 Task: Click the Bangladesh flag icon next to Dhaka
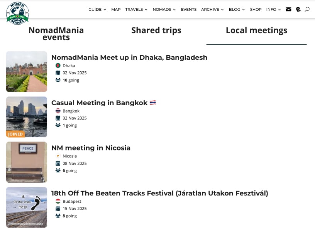click(58, 66)
